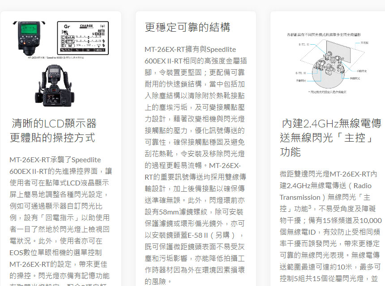385x286 pixels.
Task: Click the camera with ring flash attached photo
Action: click(x=54, y=87)
